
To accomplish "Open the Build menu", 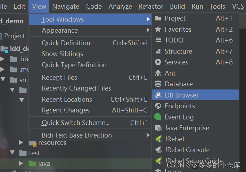I will click(x=178, y=7).
